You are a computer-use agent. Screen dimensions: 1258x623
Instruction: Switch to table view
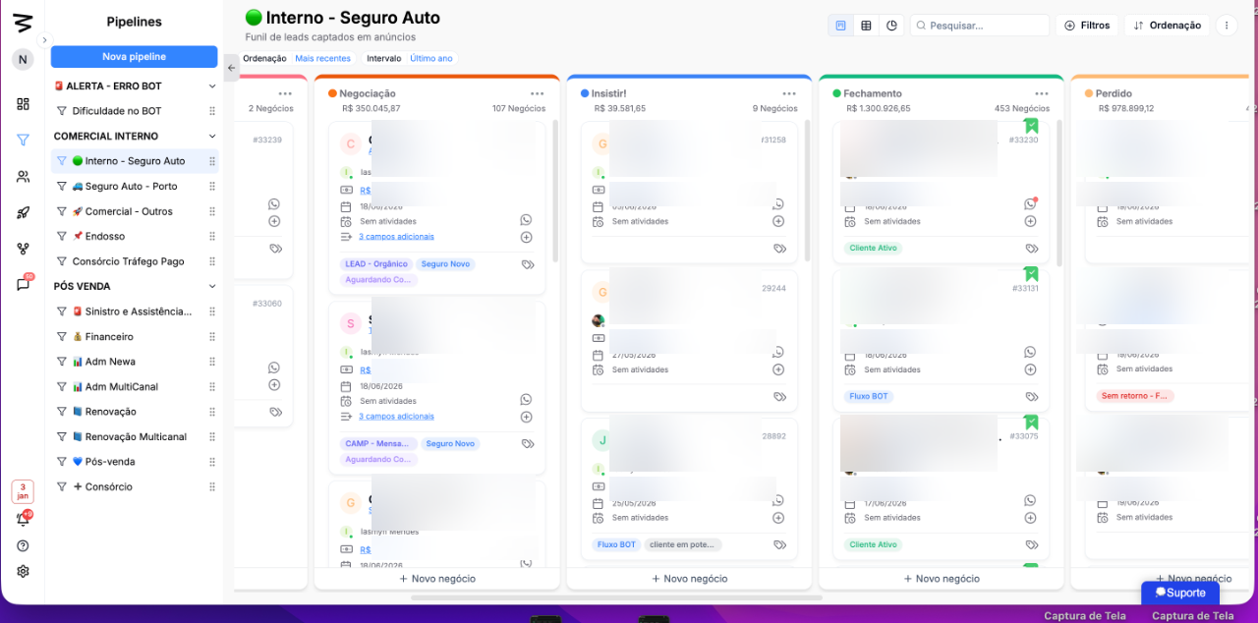(x=866, y=26)
